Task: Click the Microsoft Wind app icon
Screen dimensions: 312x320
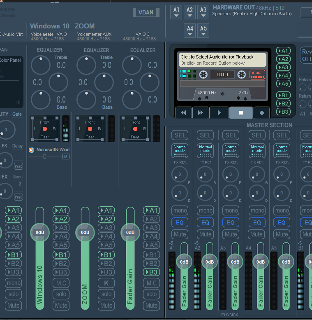Action: pos(31,150)
